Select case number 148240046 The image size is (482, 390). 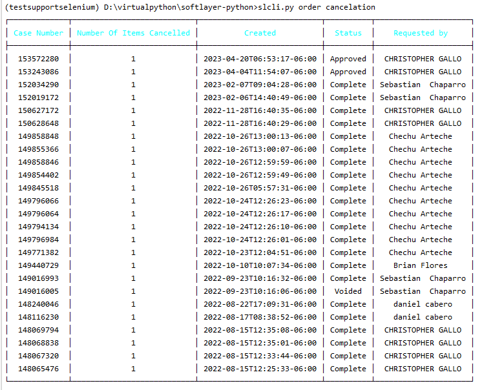(38, 303)
